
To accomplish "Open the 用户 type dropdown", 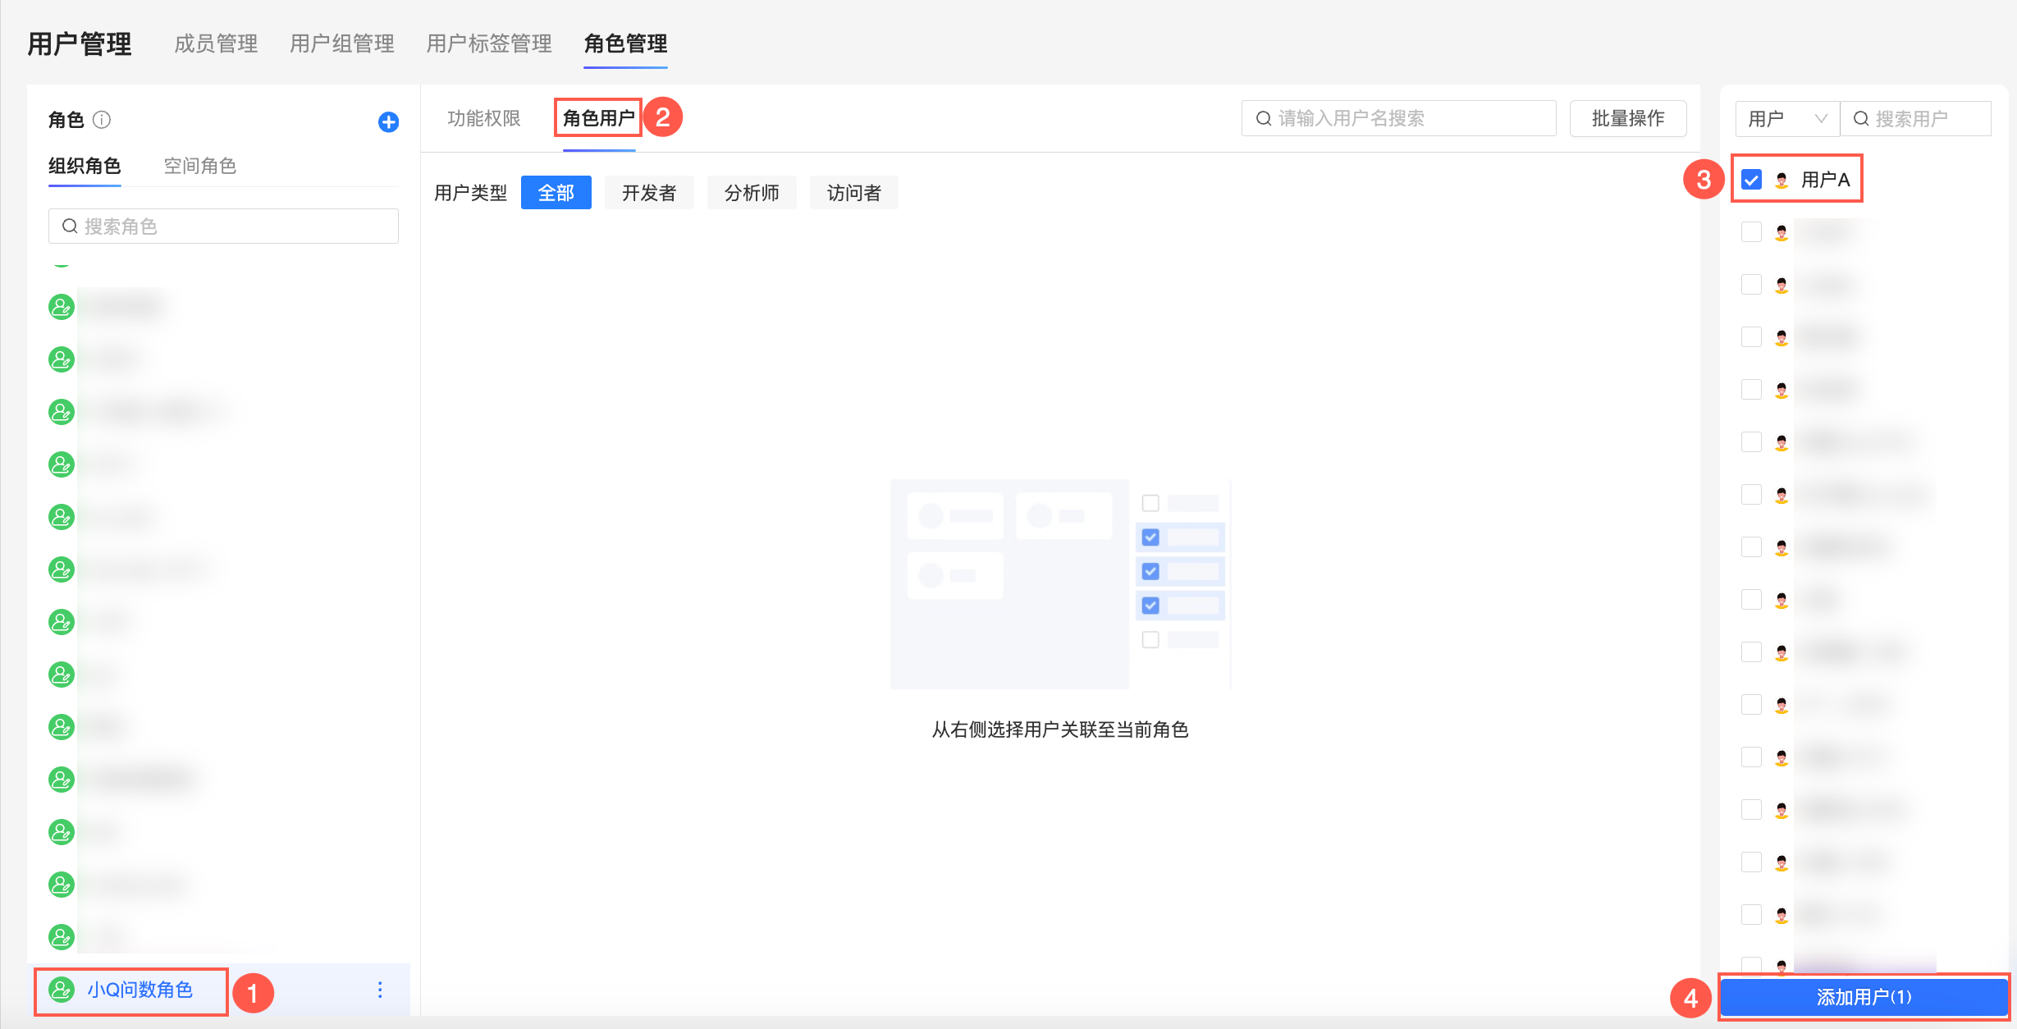I will click(1787, 119).
